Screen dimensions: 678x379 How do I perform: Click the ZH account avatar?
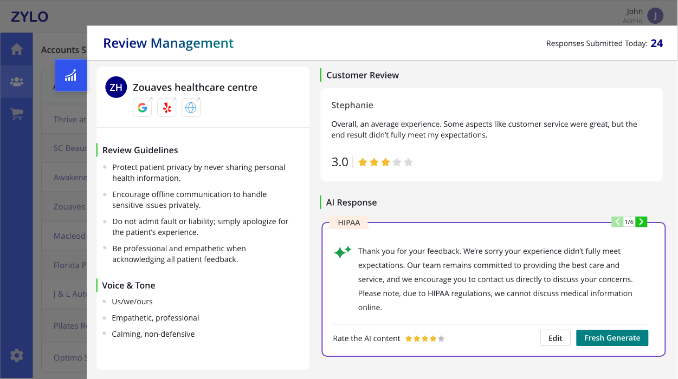point(116,87)
